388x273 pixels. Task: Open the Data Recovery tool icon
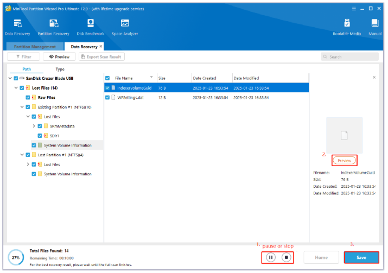pos(17,23)
